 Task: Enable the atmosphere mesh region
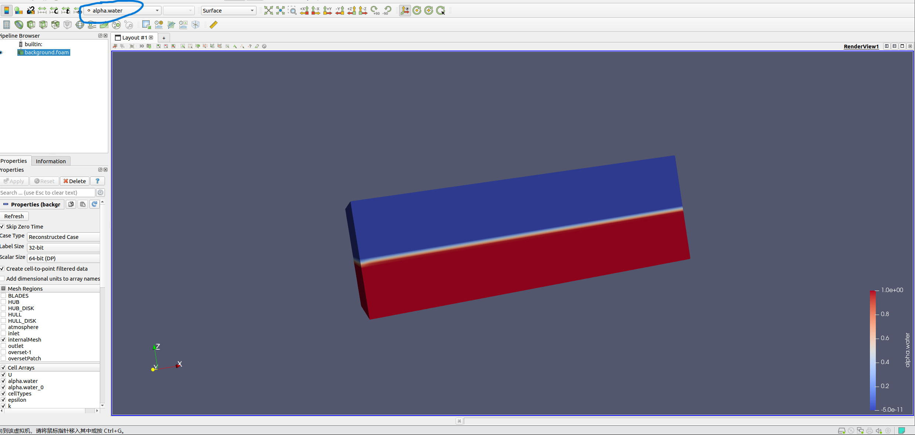[x=3, y=327]
